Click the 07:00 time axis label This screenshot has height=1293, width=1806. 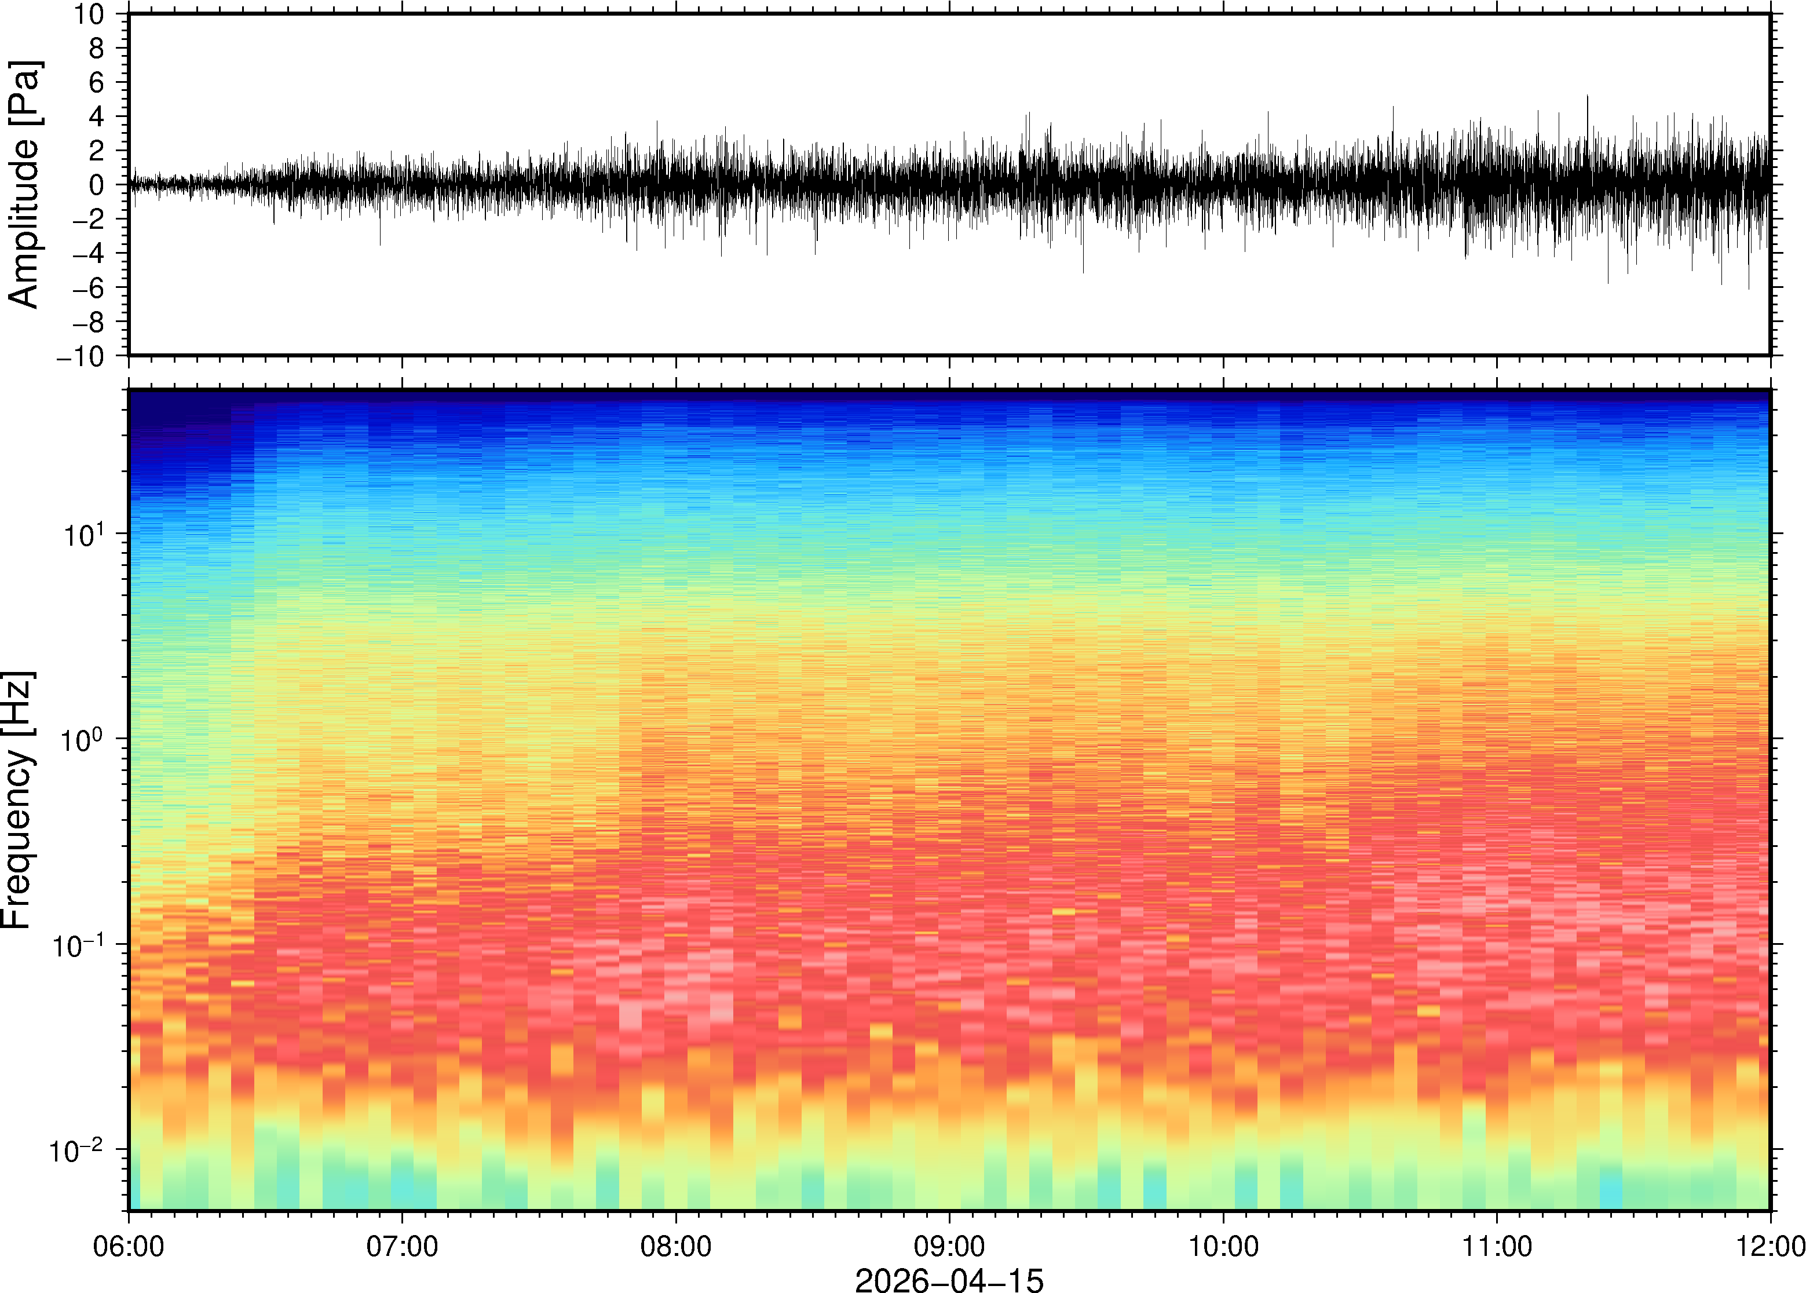(402, 1246)
